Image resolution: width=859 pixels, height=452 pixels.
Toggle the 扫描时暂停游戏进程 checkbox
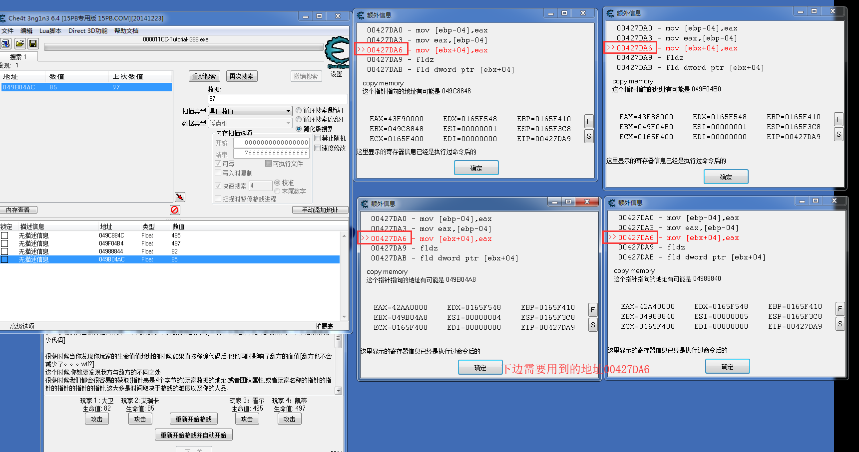click(218, 199)
